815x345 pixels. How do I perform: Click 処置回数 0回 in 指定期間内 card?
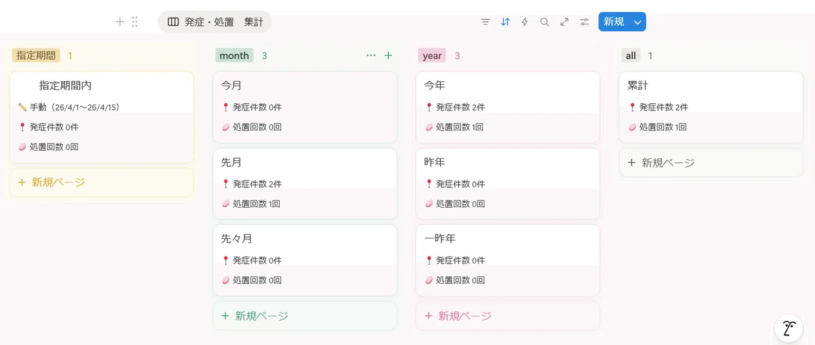[54, 147]
